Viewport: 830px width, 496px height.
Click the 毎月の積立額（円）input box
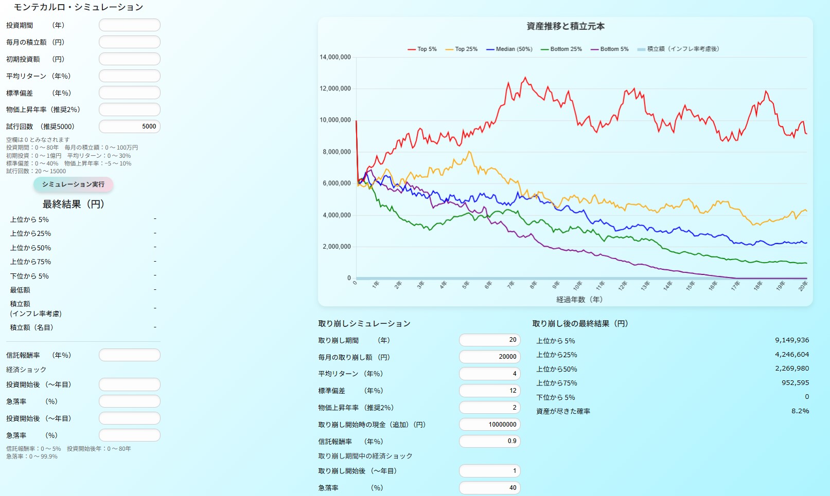pyautogui.click(x=130, y=42)
